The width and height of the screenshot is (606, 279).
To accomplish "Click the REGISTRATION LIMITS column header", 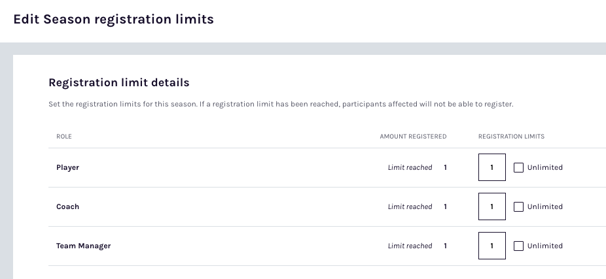I will [511, 137].
